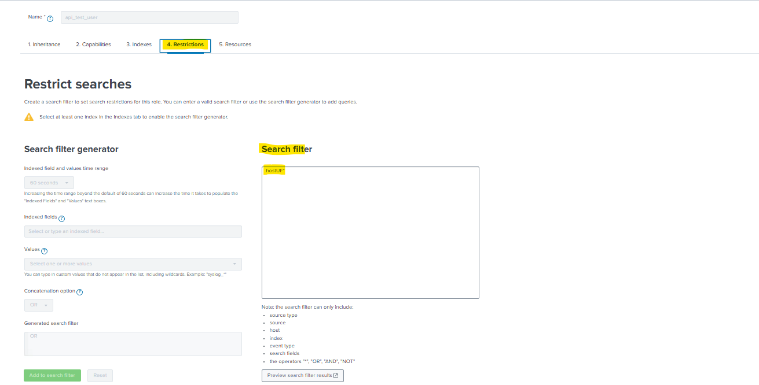Viewport: 759px width, 385px height.
Task: Click the Reset button
Action: click(x=100, y=375)
